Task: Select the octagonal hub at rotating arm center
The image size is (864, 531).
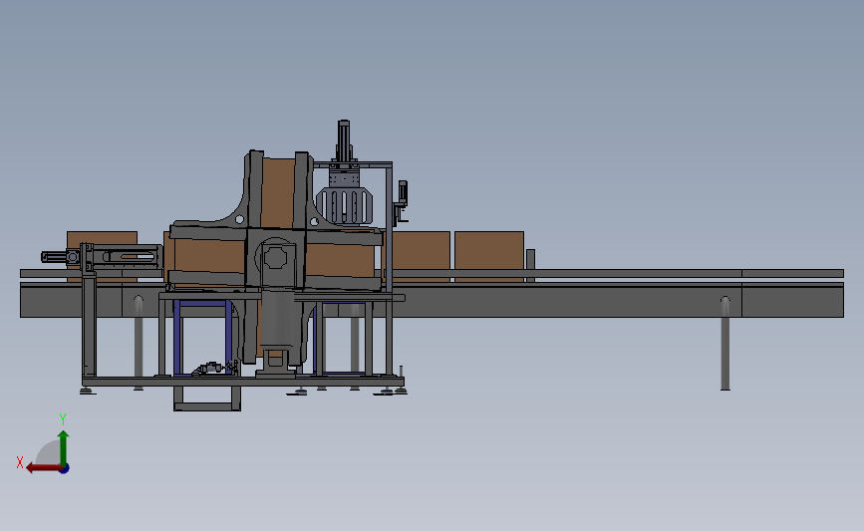Action: pyautogui.click(x=275, y=258)
